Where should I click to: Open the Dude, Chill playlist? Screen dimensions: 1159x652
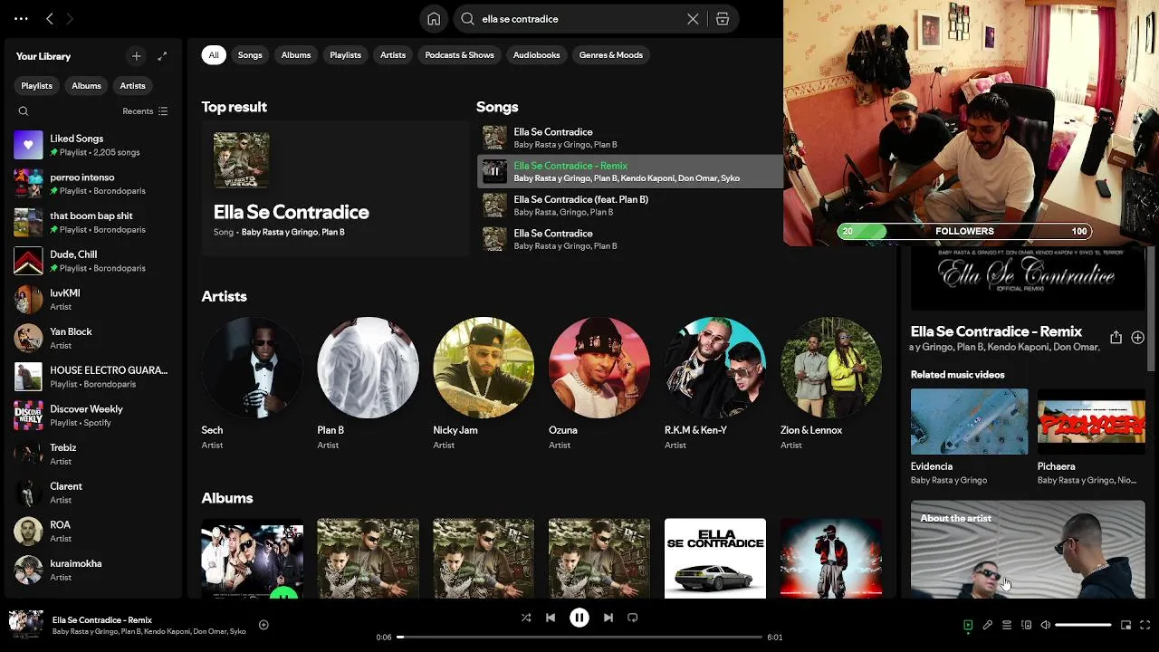94,261
